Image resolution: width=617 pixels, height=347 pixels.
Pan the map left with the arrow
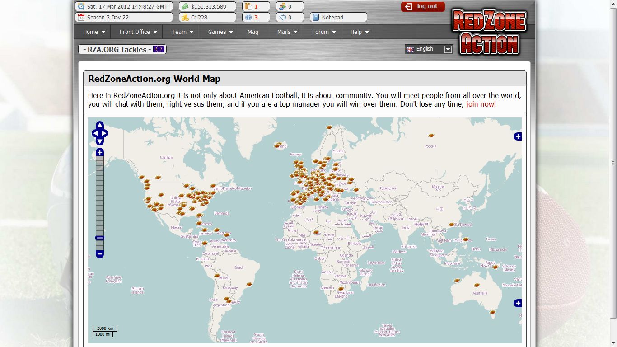pyautogui.click(x=95, y=133)
